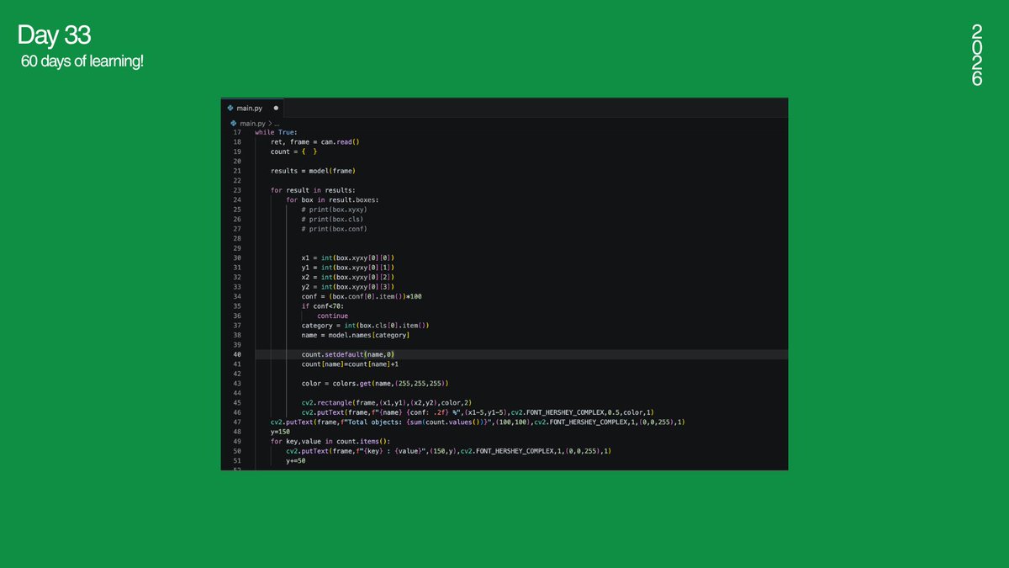Viewport: 1009px width, 568px height.
Task: Click the putText line with '{key} : {value}'
Action: point(448,451)
